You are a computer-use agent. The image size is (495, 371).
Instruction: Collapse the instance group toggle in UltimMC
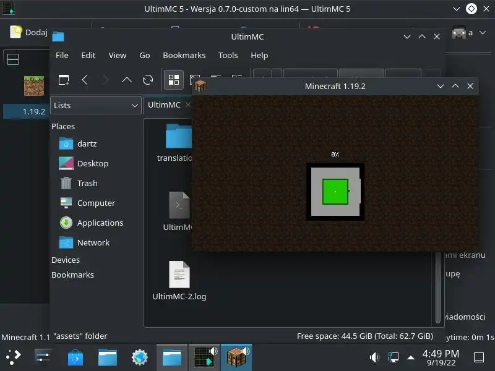point(13,59)
